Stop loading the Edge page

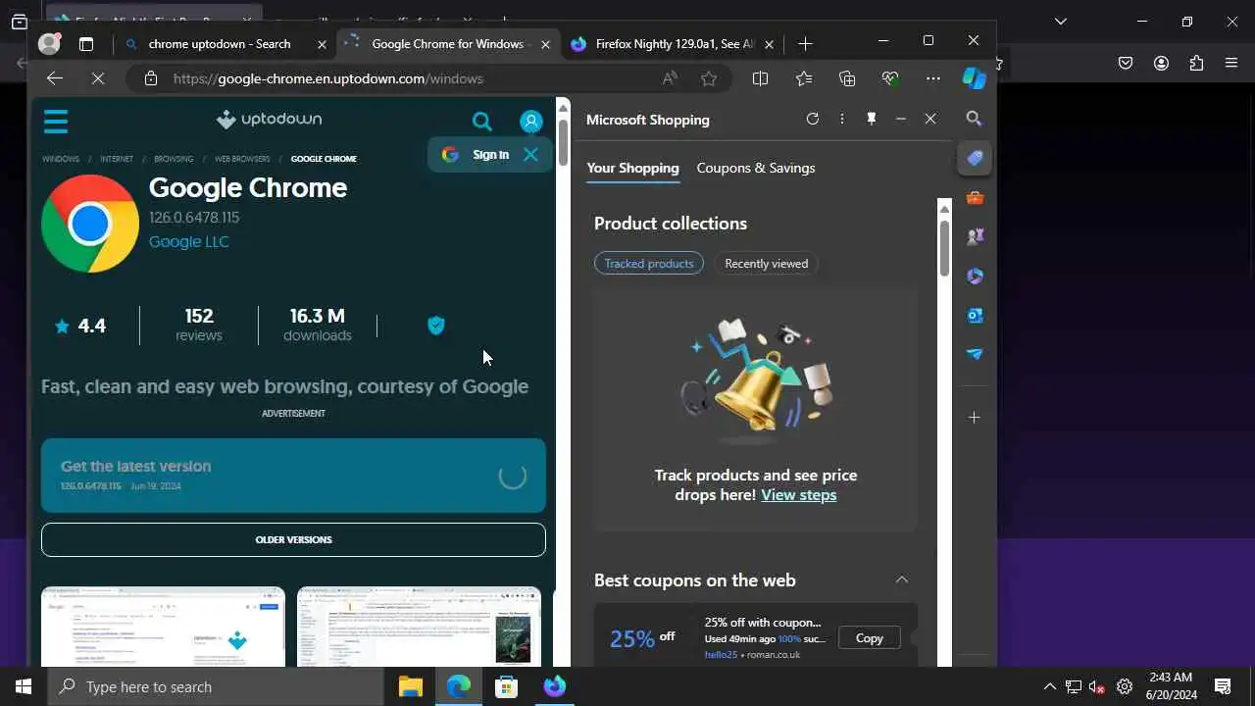[x=98, y=78]
